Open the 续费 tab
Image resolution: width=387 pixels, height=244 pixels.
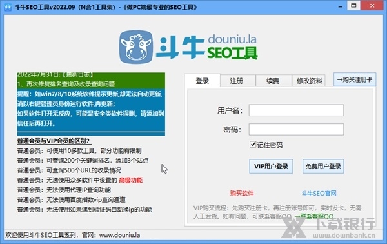coord(273,81)
